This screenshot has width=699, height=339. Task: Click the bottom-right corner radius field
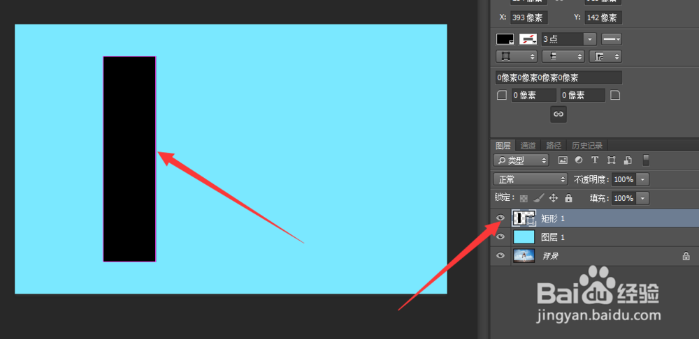tap(583, 95)
